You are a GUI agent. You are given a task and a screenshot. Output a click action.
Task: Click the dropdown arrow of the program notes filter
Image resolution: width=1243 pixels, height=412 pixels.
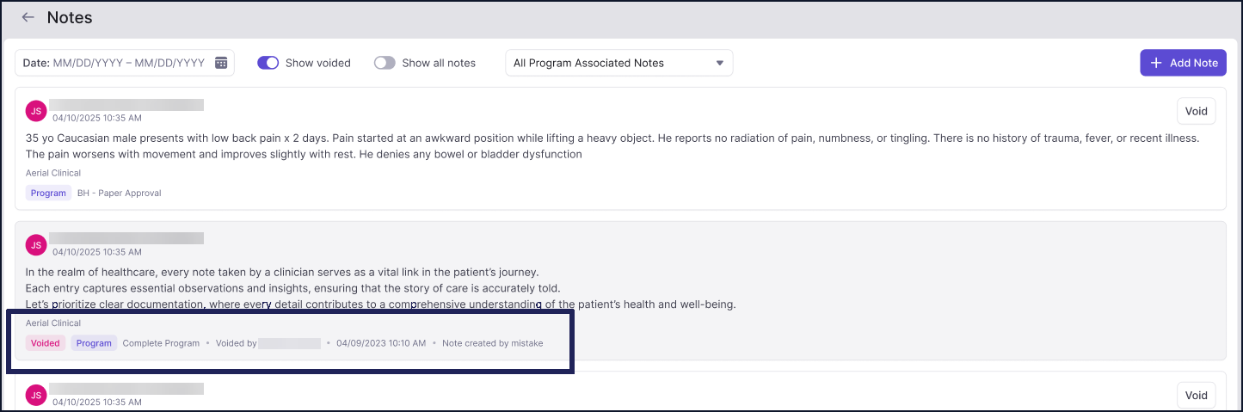click(x=719, y=63)
